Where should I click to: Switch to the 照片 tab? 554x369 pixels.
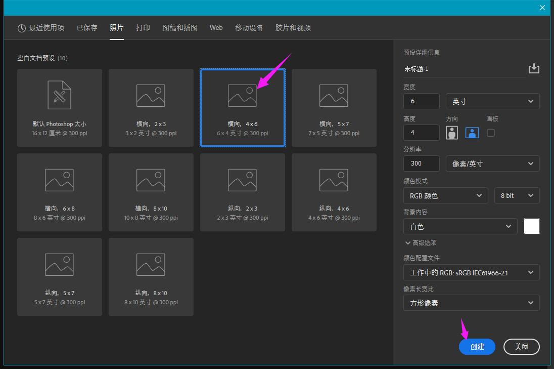pos(117,28)
